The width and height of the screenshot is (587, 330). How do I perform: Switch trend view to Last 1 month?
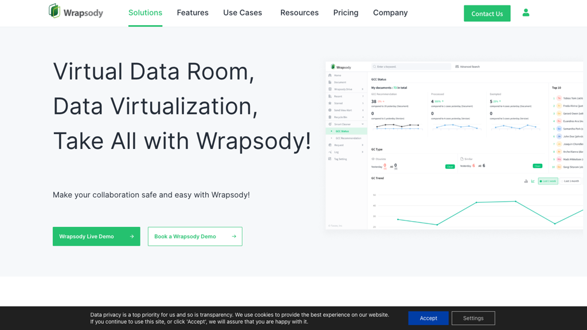tap(569, 181)
